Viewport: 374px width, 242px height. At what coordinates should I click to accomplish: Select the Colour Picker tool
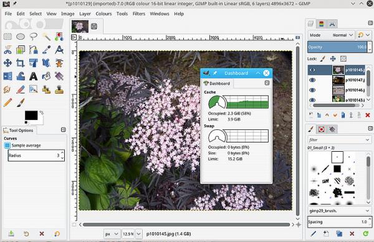46,50
